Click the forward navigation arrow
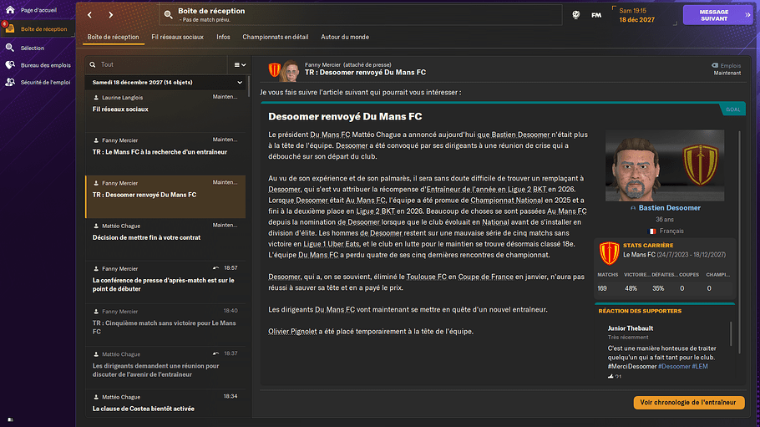This screenshot has height=427, width=760. (112, 15)
